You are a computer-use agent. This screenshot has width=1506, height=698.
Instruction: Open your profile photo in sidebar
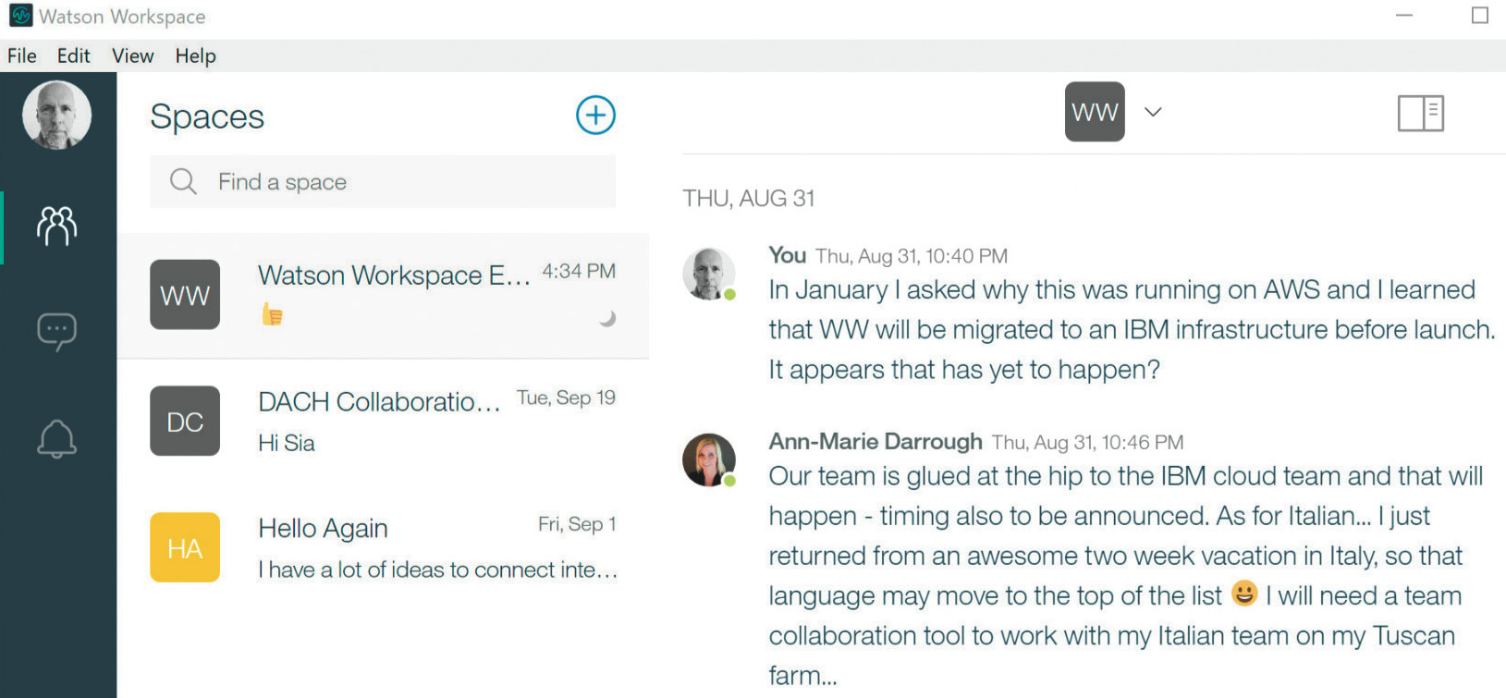[57, 116]
